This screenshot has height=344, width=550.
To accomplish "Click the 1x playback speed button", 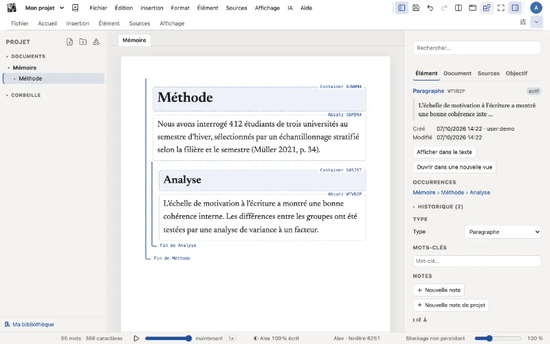I will (231, 338).
